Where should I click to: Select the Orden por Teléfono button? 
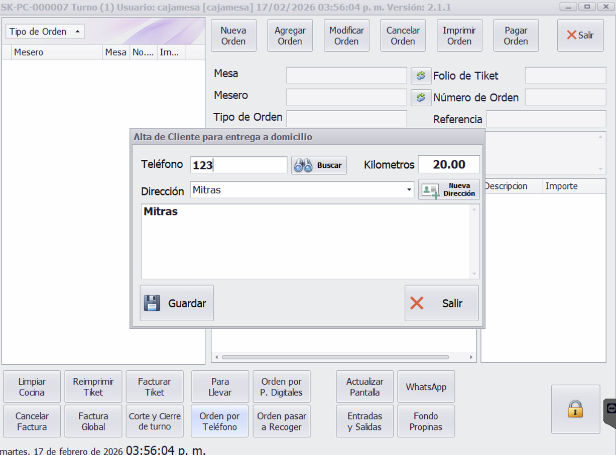tap(220, 421)
